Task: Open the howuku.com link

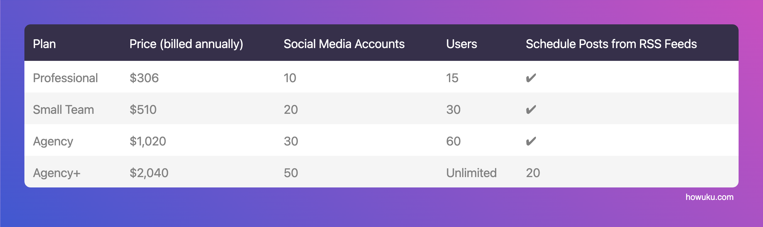Action: [709, 197]
